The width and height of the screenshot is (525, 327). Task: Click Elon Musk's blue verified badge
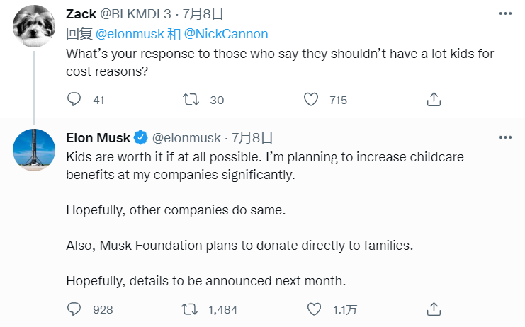point(141,137)
